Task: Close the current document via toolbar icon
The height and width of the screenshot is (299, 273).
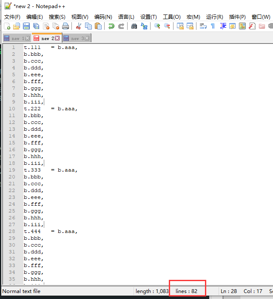Action: pyautogui.click(x=46, y=26)
